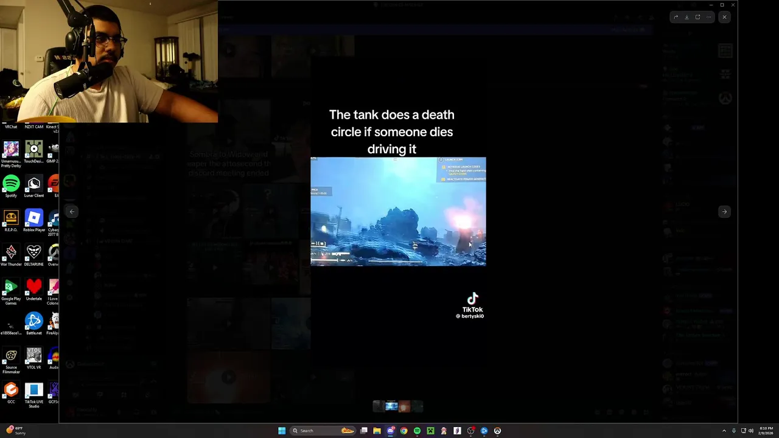This screenshot has height=438, width=779.
Task: Show hidden system tray icons
Action: point(724,431)
